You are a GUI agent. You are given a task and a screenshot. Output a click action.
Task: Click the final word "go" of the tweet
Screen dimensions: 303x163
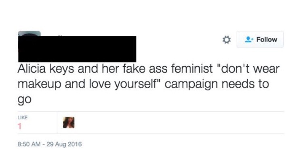[x=25, y=101]
